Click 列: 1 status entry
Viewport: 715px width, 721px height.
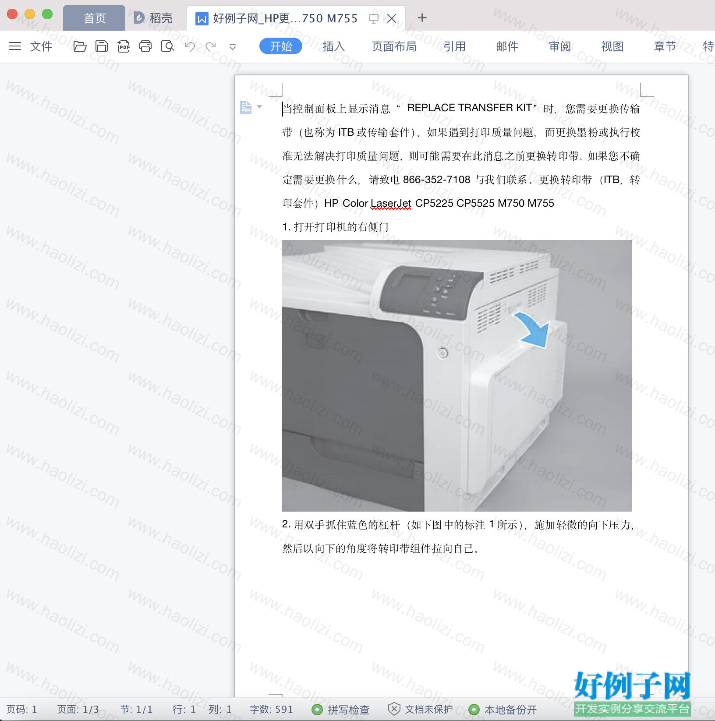(220, 710)
